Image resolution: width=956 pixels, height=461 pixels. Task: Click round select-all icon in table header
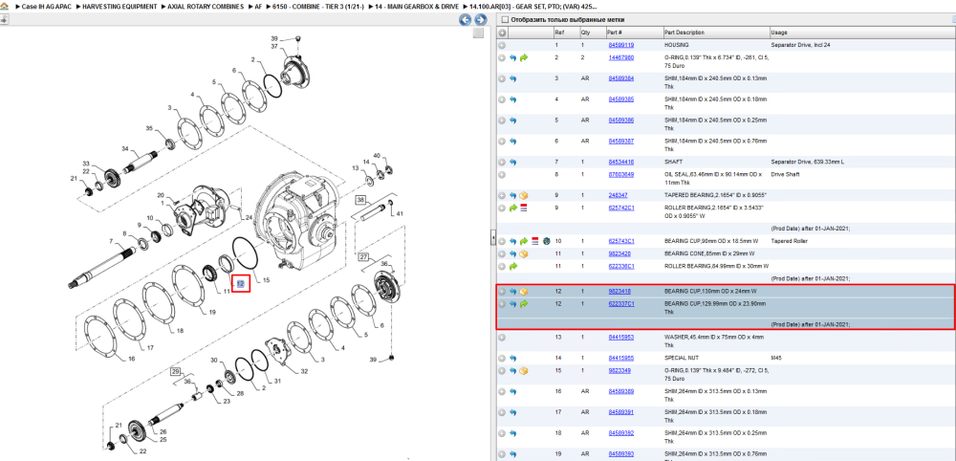point(503,33)
